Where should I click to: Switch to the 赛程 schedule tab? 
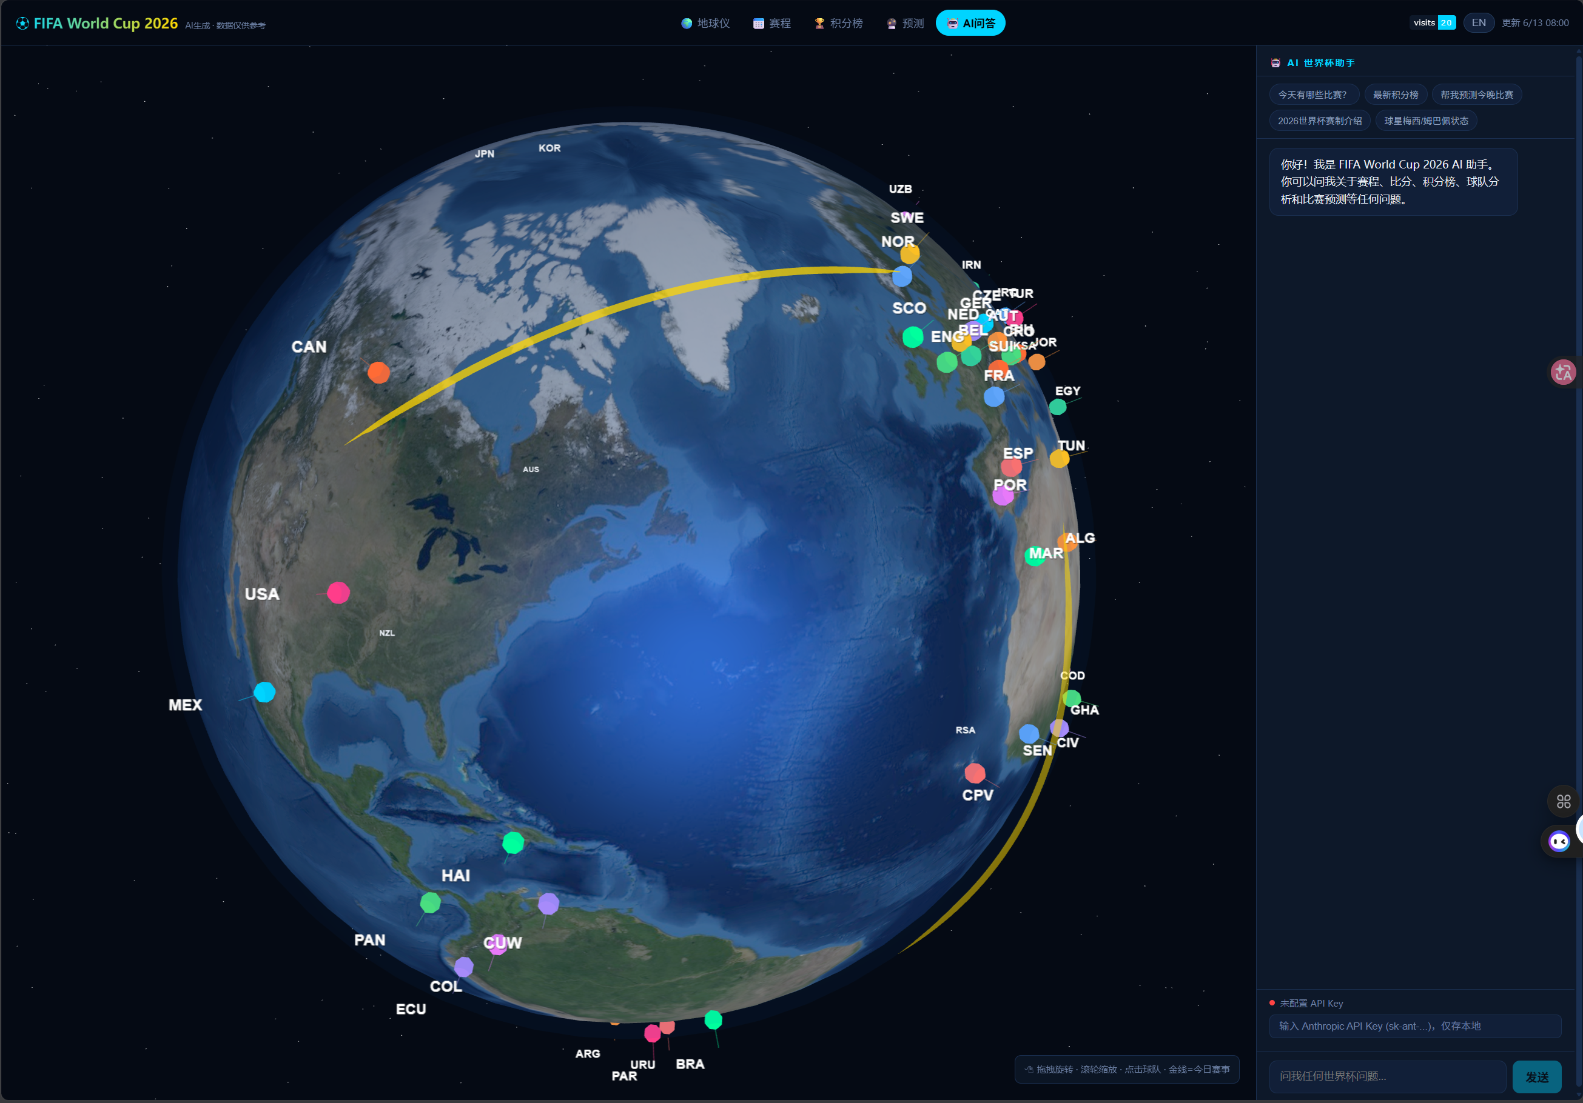click(x=772, y=24)
